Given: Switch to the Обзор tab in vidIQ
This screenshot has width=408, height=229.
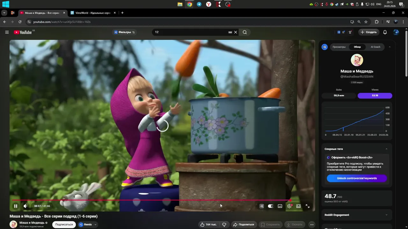Looking at the screenshot, I should [x=357, y=47].
